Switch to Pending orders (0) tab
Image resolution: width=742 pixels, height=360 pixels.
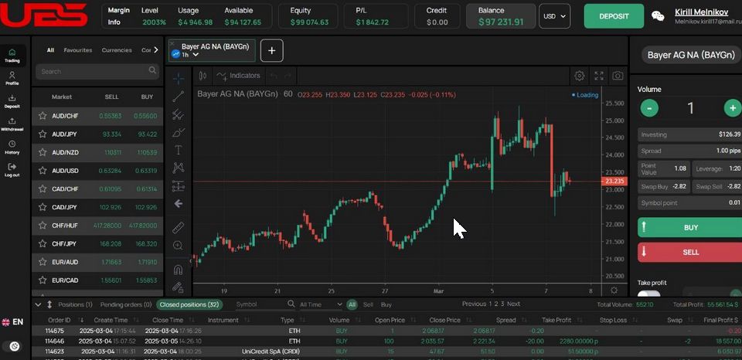pos(126,304)
